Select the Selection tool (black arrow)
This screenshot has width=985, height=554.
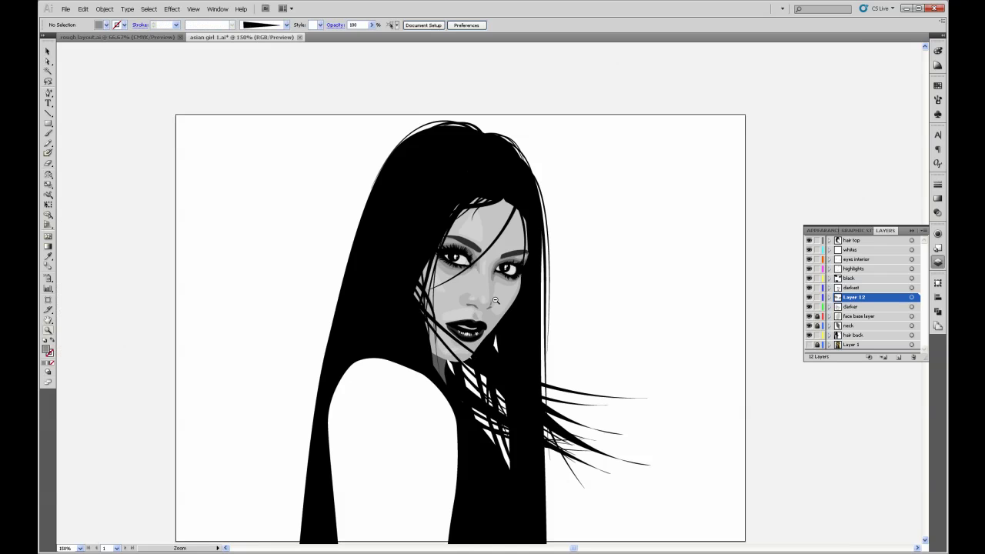(x=48, y=52)
